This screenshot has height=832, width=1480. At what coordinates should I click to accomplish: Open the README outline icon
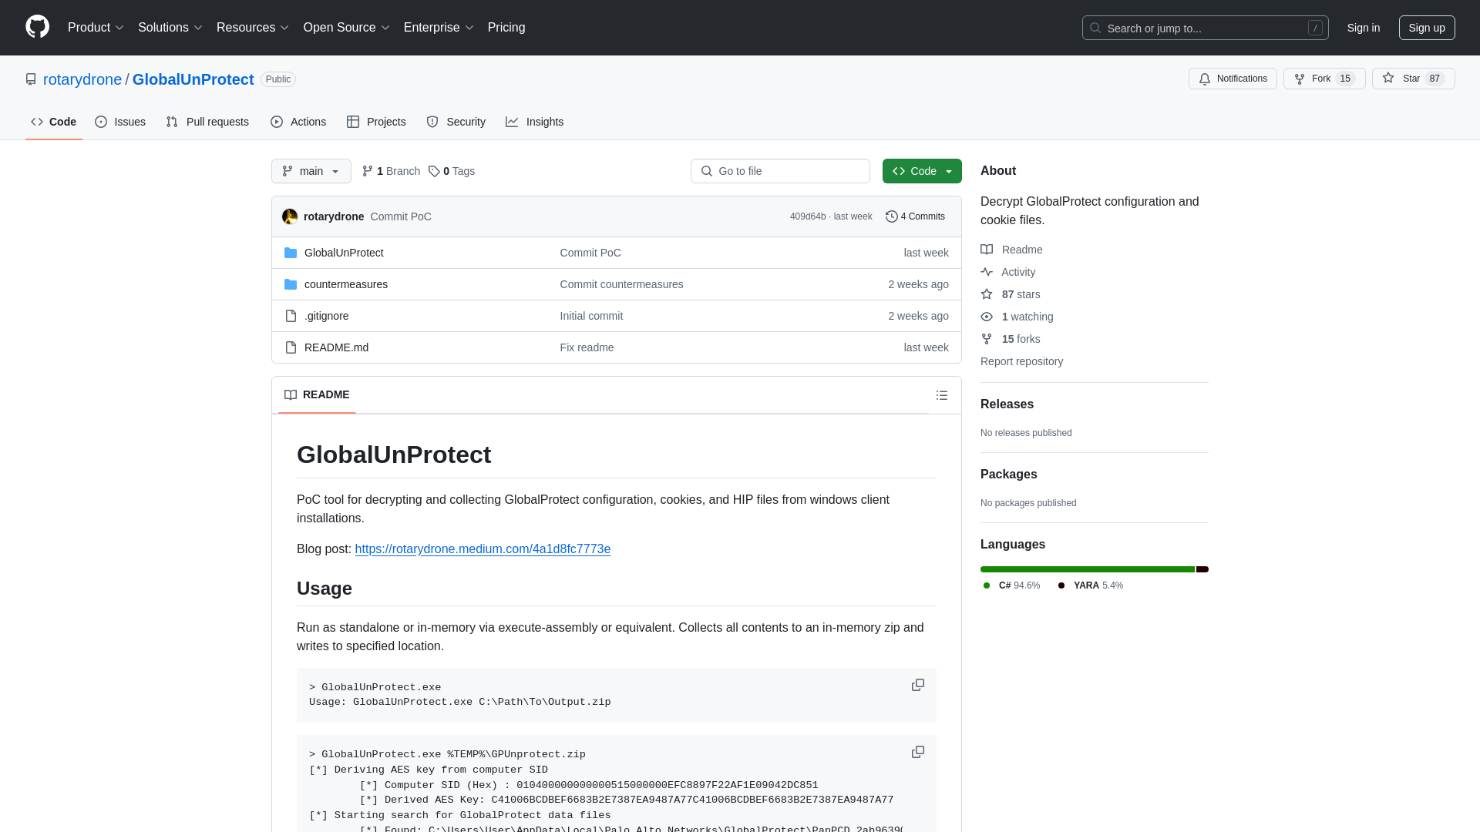coord(942,395)
